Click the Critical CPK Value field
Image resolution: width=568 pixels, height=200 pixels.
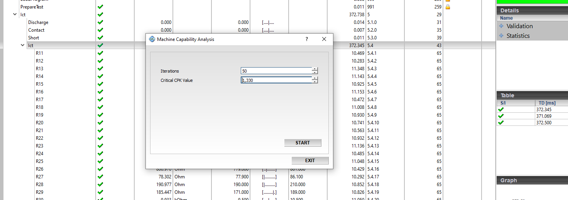(276, 80)
